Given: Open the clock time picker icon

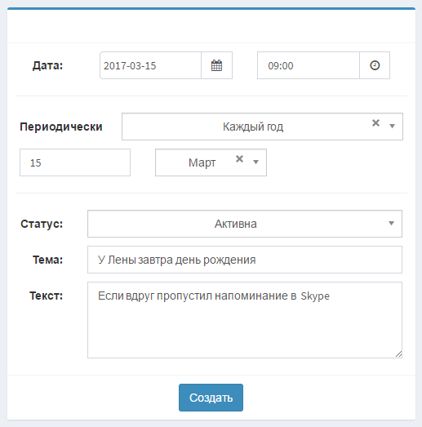Looking at the screenshot, I should (x=375, y=65).
